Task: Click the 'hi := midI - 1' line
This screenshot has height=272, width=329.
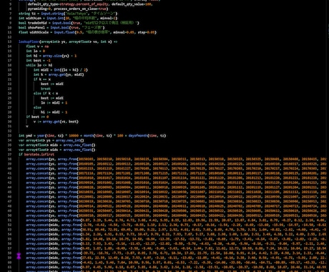Action: pyautogui.click(x=54, y=112)
